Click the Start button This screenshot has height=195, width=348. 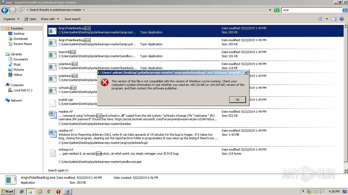[x=8, y=191]
